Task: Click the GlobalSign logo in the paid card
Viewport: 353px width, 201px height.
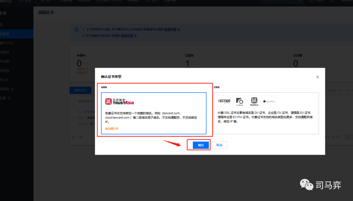Action: 269,101
